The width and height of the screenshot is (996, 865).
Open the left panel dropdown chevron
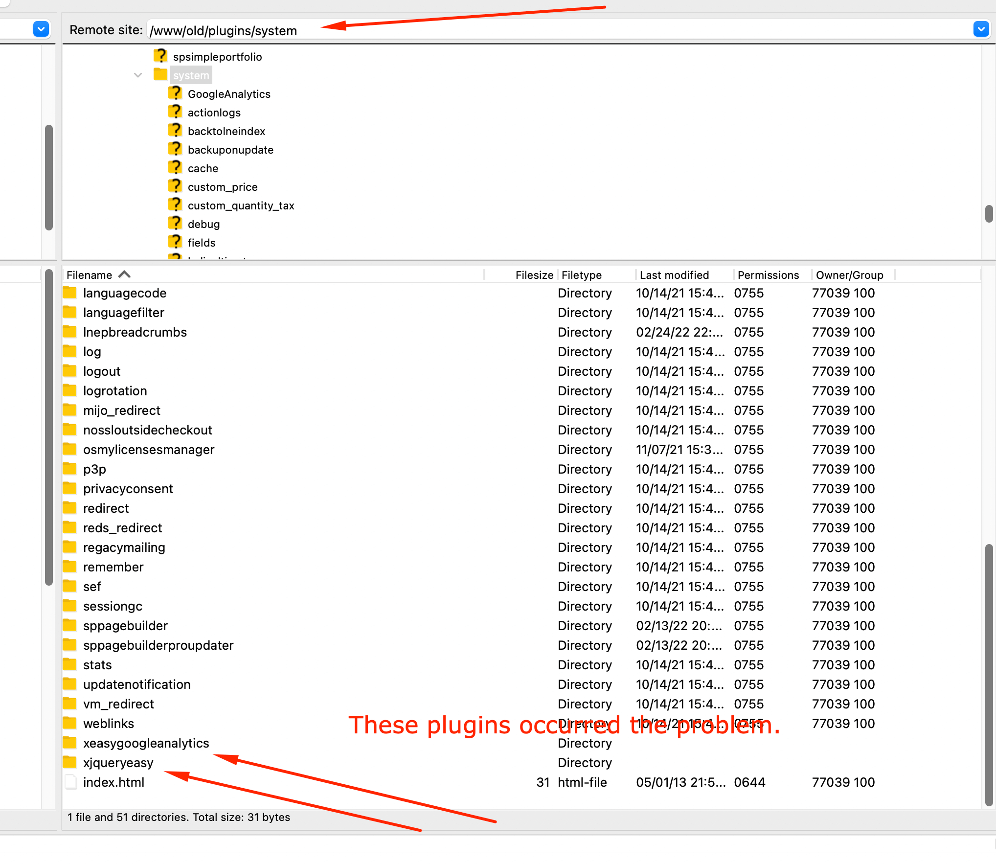pos(41,29)
